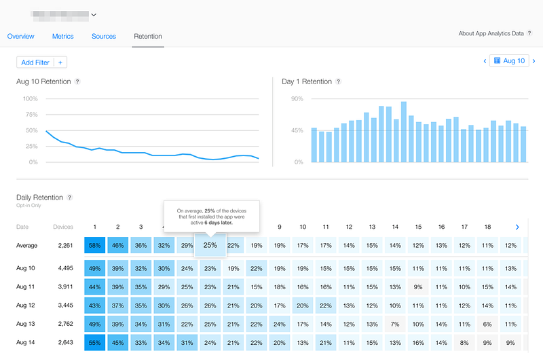
Task: Open About App Analytics Data link
Action: click(x=491, y=33)
